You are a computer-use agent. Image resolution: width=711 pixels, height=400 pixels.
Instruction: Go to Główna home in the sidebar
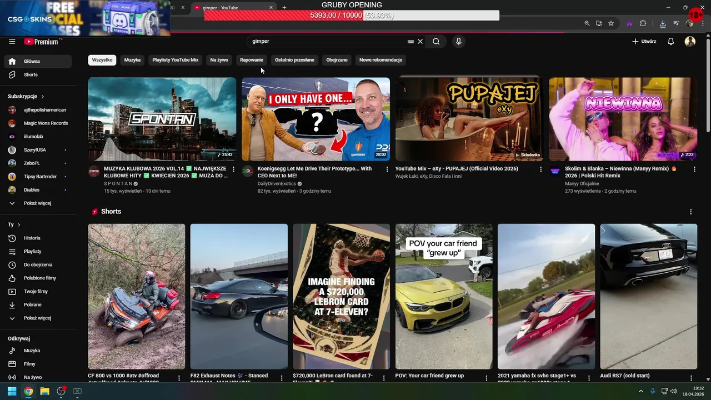[38, 61]
